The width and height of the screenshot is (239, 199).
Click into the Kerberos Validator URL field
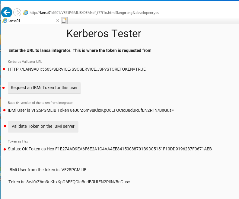pyautogui.click(x=119, y=69)
